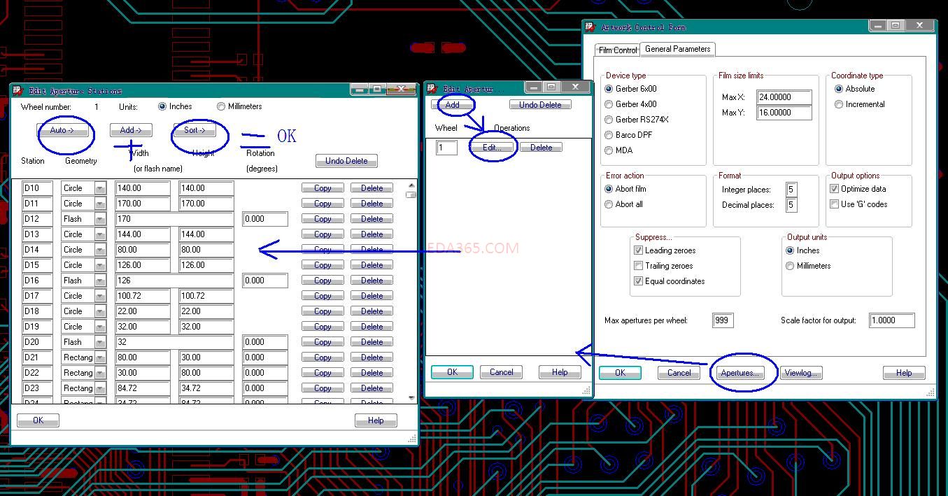The image size is (948, 496).
Task: Click the Artwork Control Form title icon
Action: (590, 27)
